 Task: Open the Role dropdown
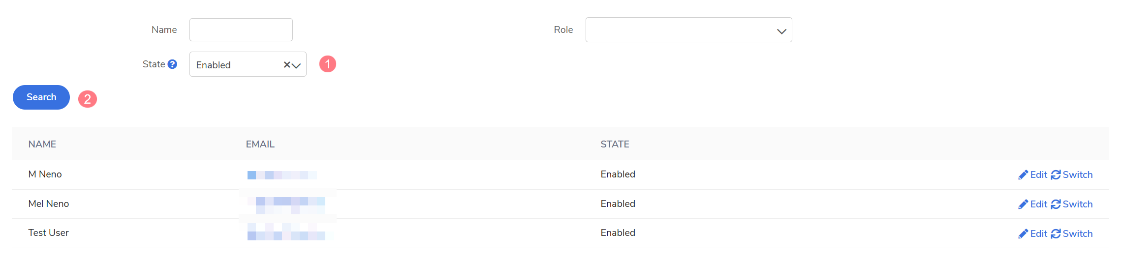688,30
